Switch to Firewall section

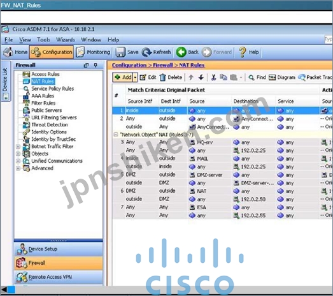(59, 263)
